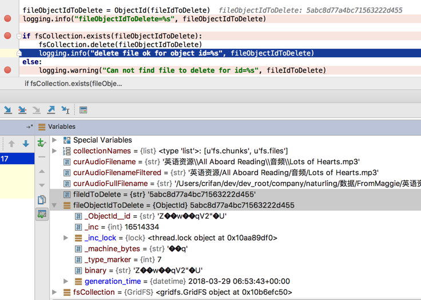
Task: Click the collectionNames list type icon
Action: 66,151
